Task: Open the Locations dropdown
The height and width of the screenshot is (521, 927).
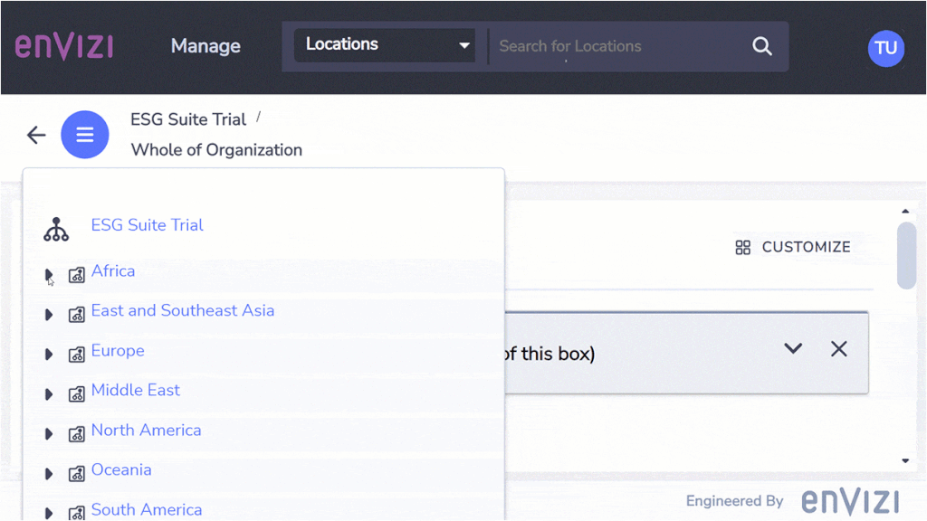Action: tap(385, 45)
